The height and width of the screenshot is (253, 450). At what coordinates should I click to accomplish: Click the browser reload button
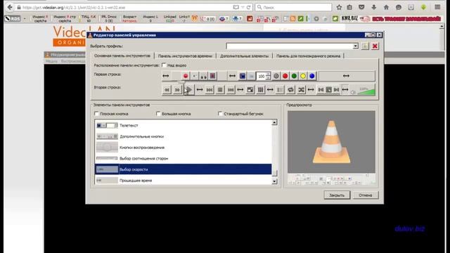click(248, 8)
